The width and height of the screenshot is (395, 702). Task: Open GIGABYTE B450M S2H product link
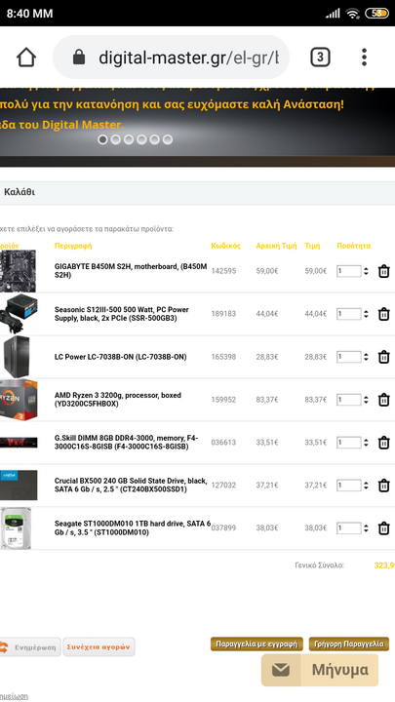[x=131, y=271]
